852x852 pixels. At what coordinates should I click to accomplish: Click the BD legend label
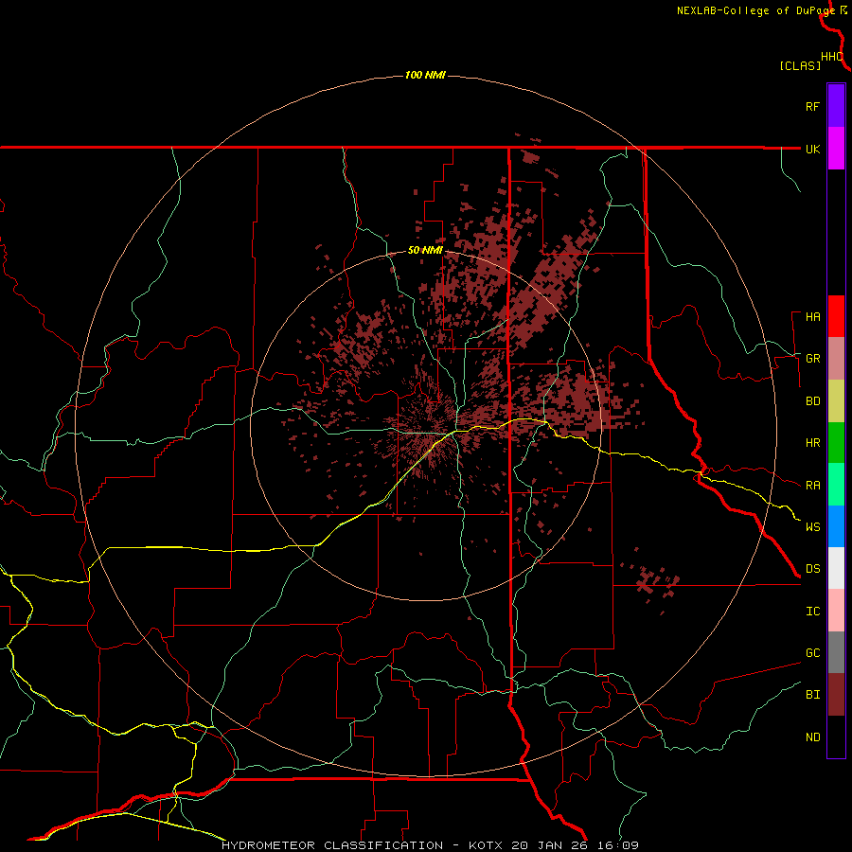pos(812,401)
